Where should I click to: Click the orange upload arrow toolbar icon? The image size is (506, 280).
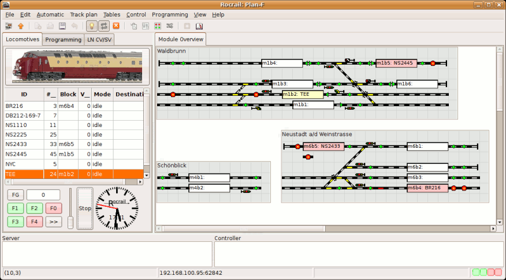point(21,26)
